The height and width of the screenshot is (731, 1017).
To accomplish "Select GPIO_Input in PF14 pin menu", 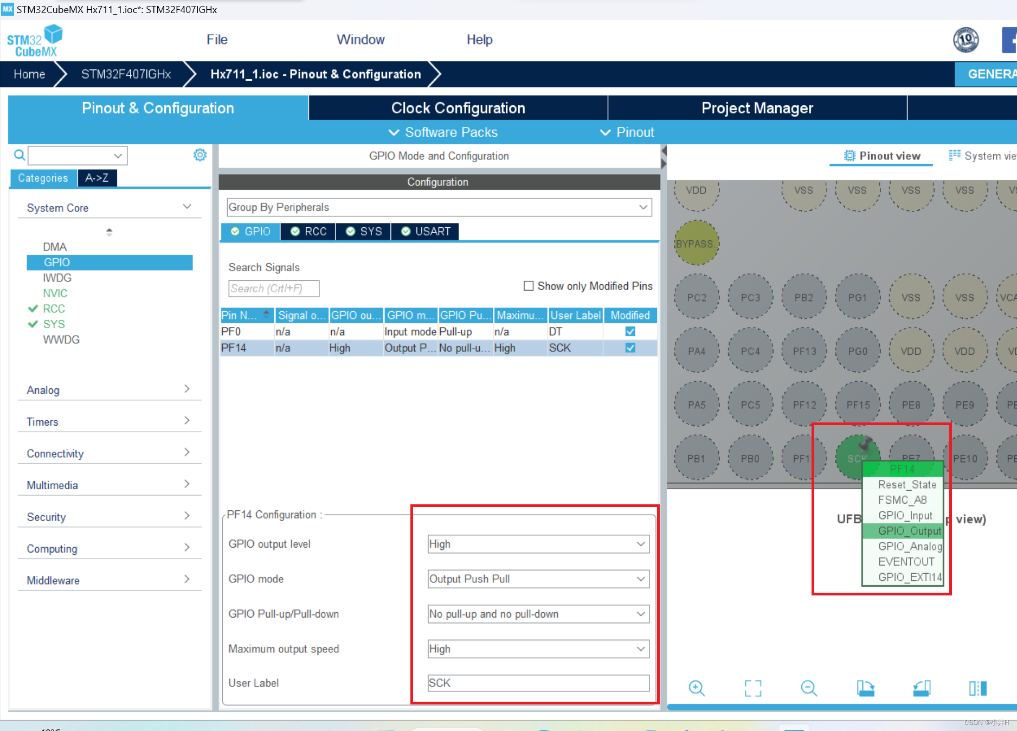I will point(905,515).
